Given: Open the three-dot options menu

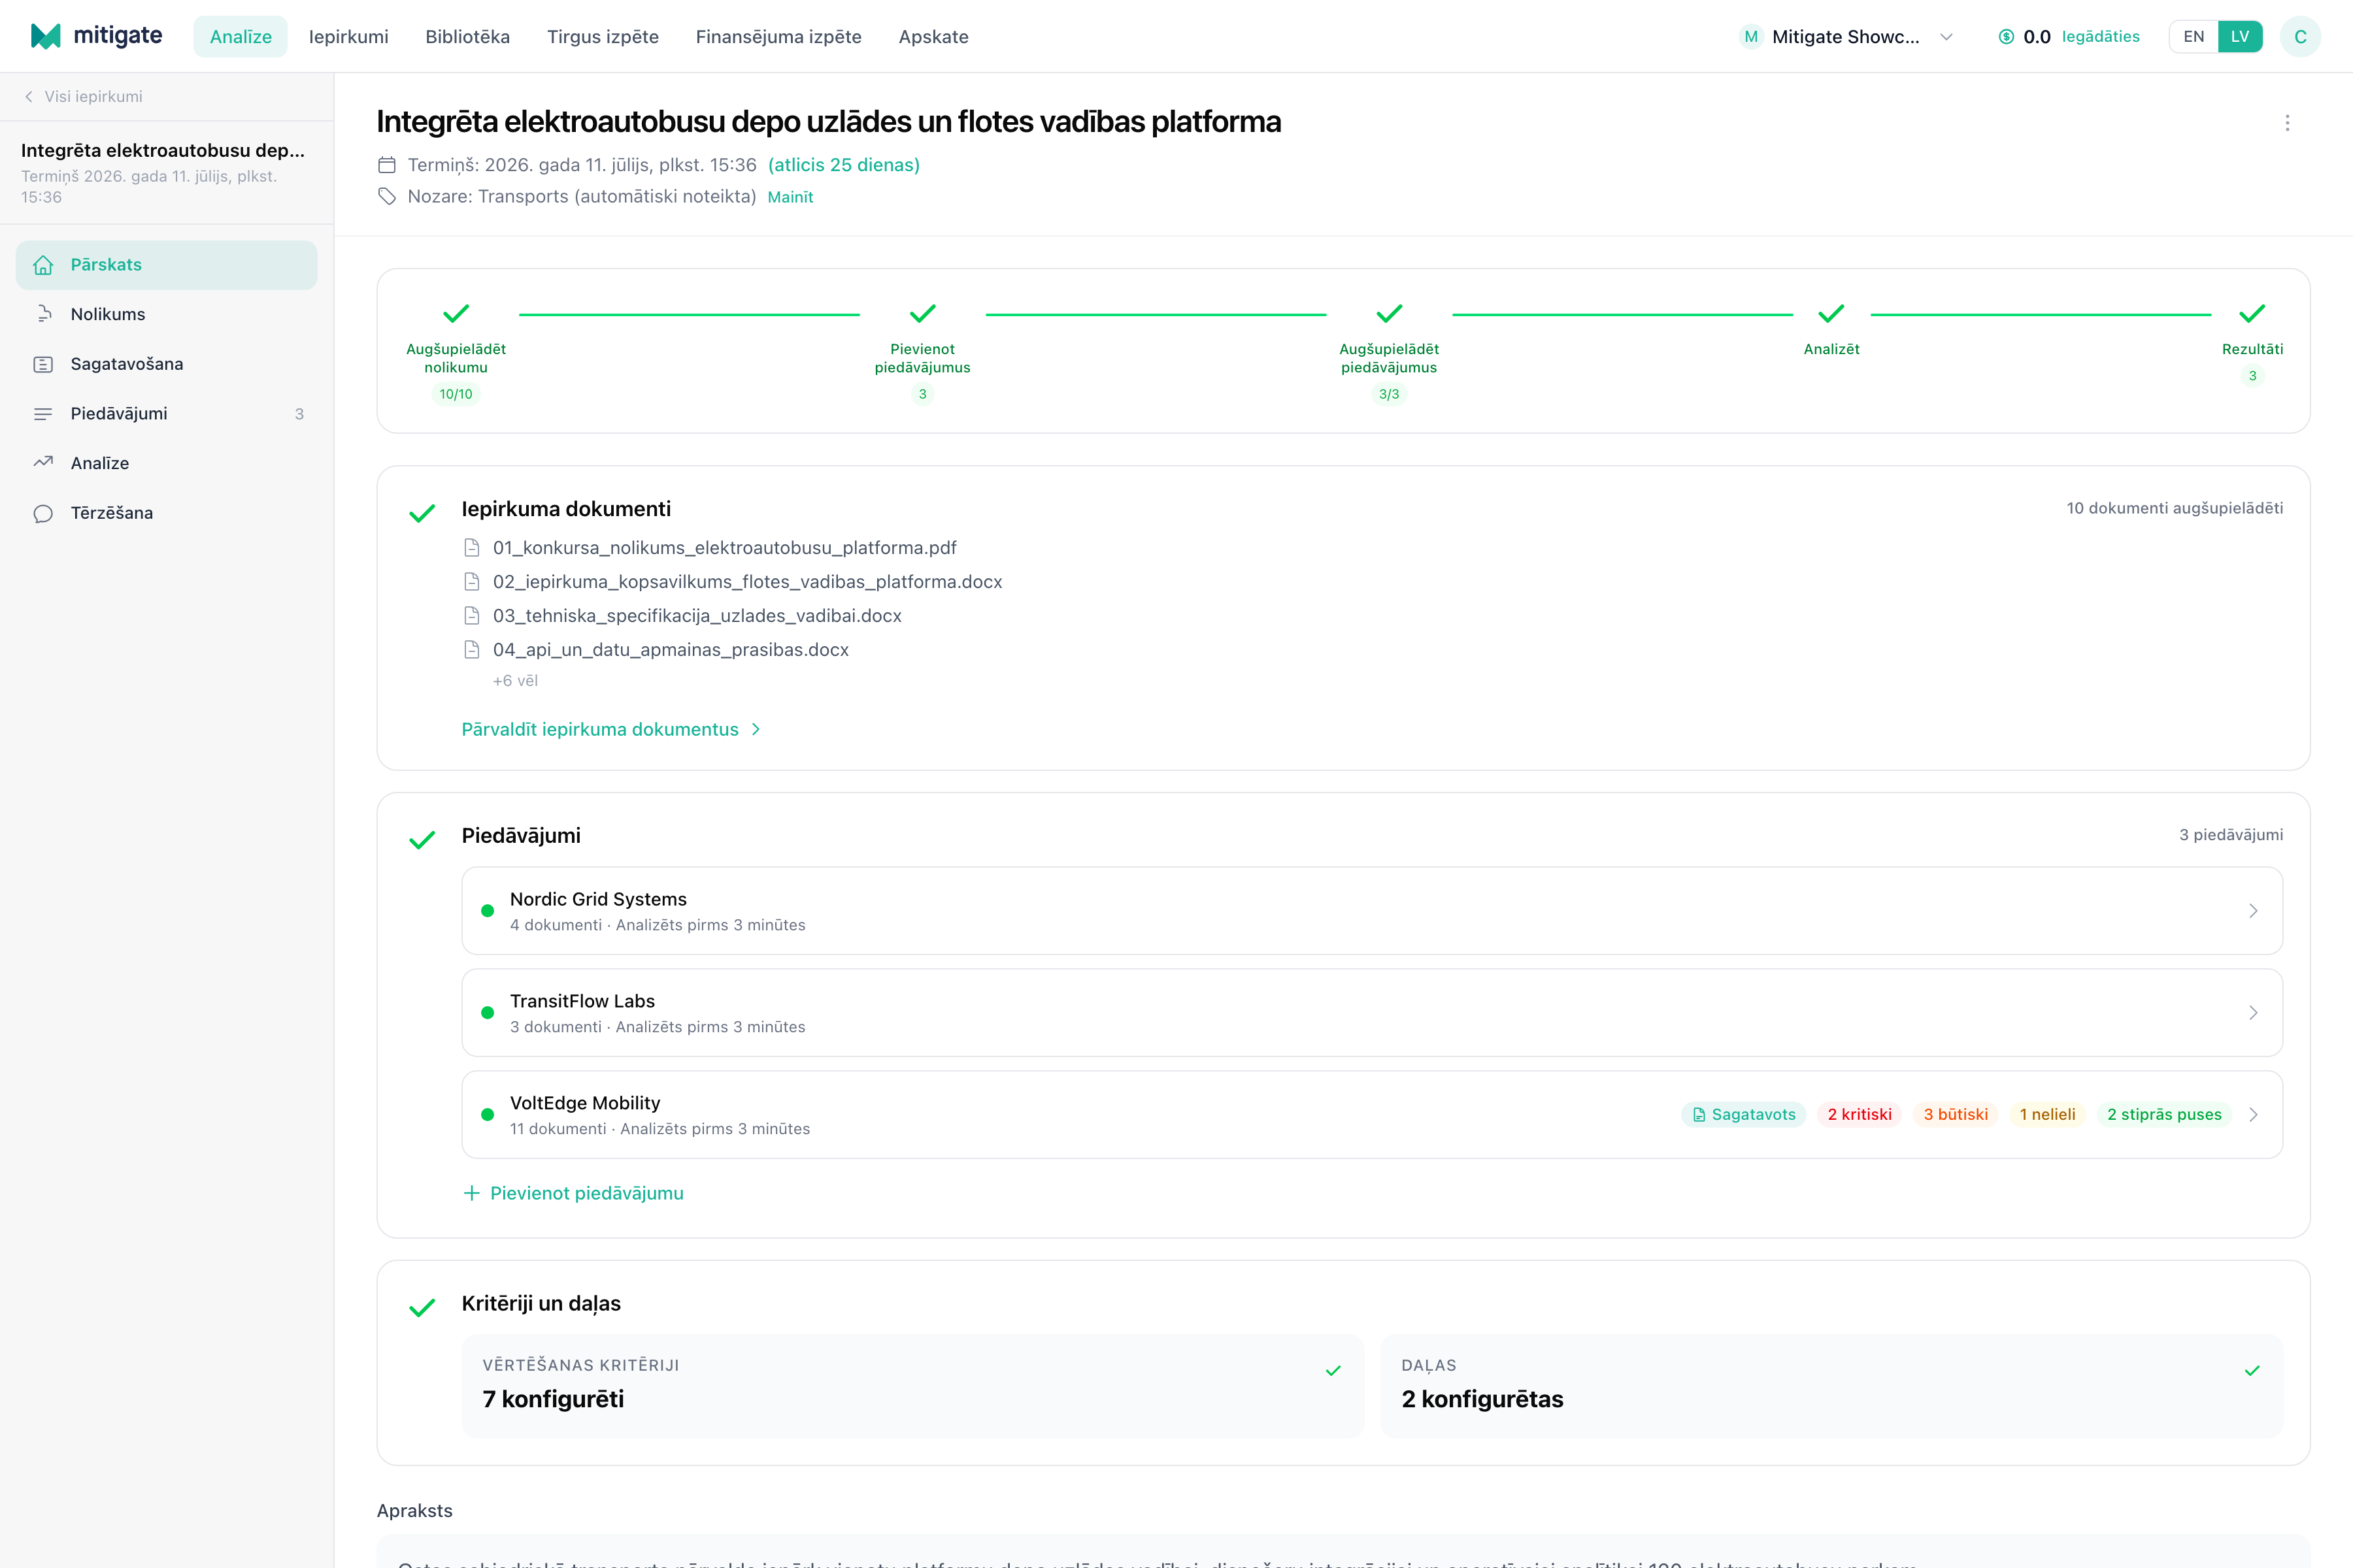Looking at the screenshot, I should [2287, 123].
